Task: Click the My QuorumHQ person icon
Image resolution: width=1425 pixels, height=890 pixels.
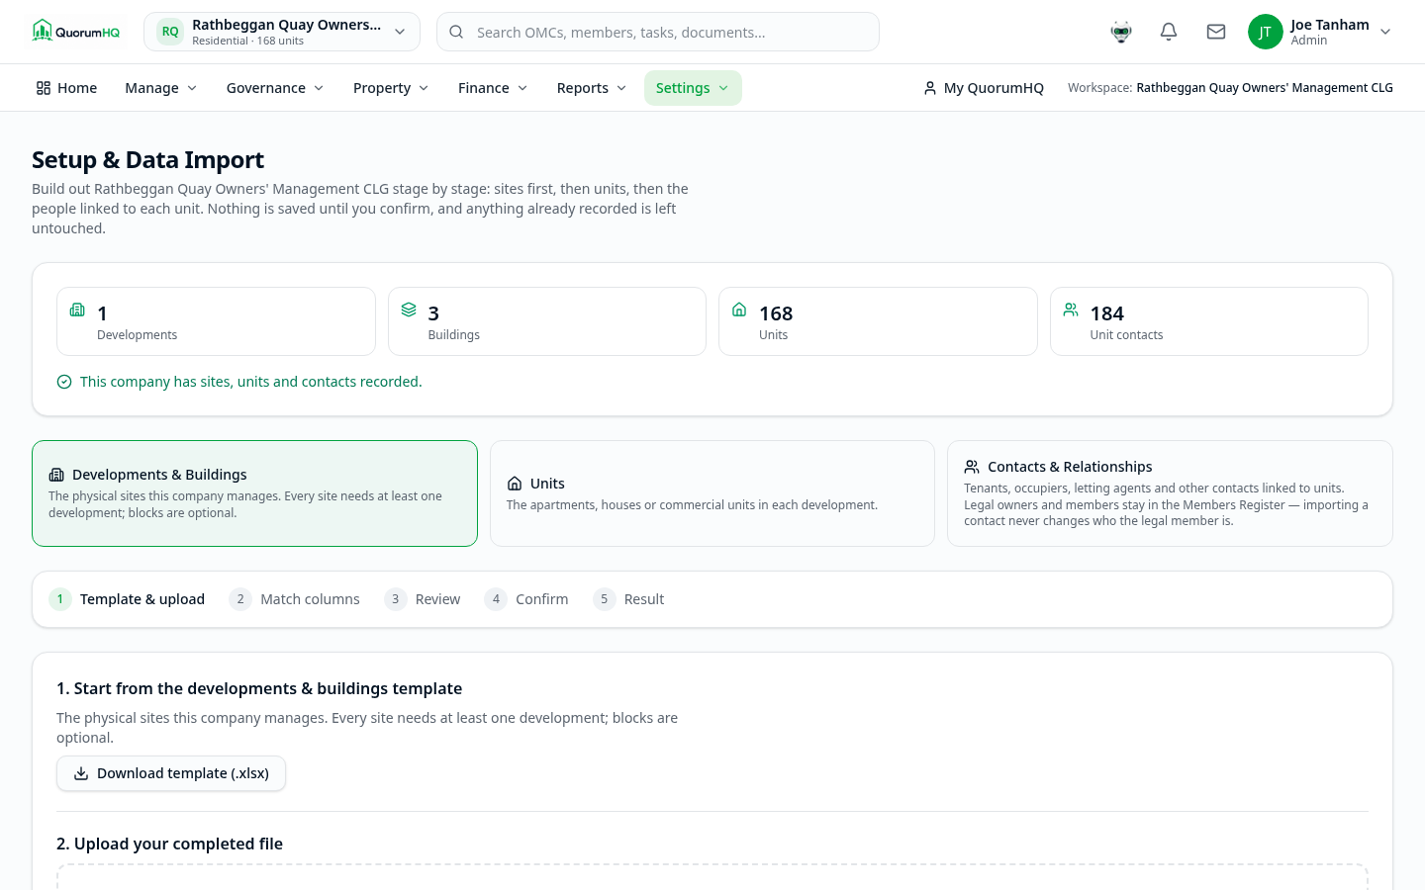Action: (930, 88)
